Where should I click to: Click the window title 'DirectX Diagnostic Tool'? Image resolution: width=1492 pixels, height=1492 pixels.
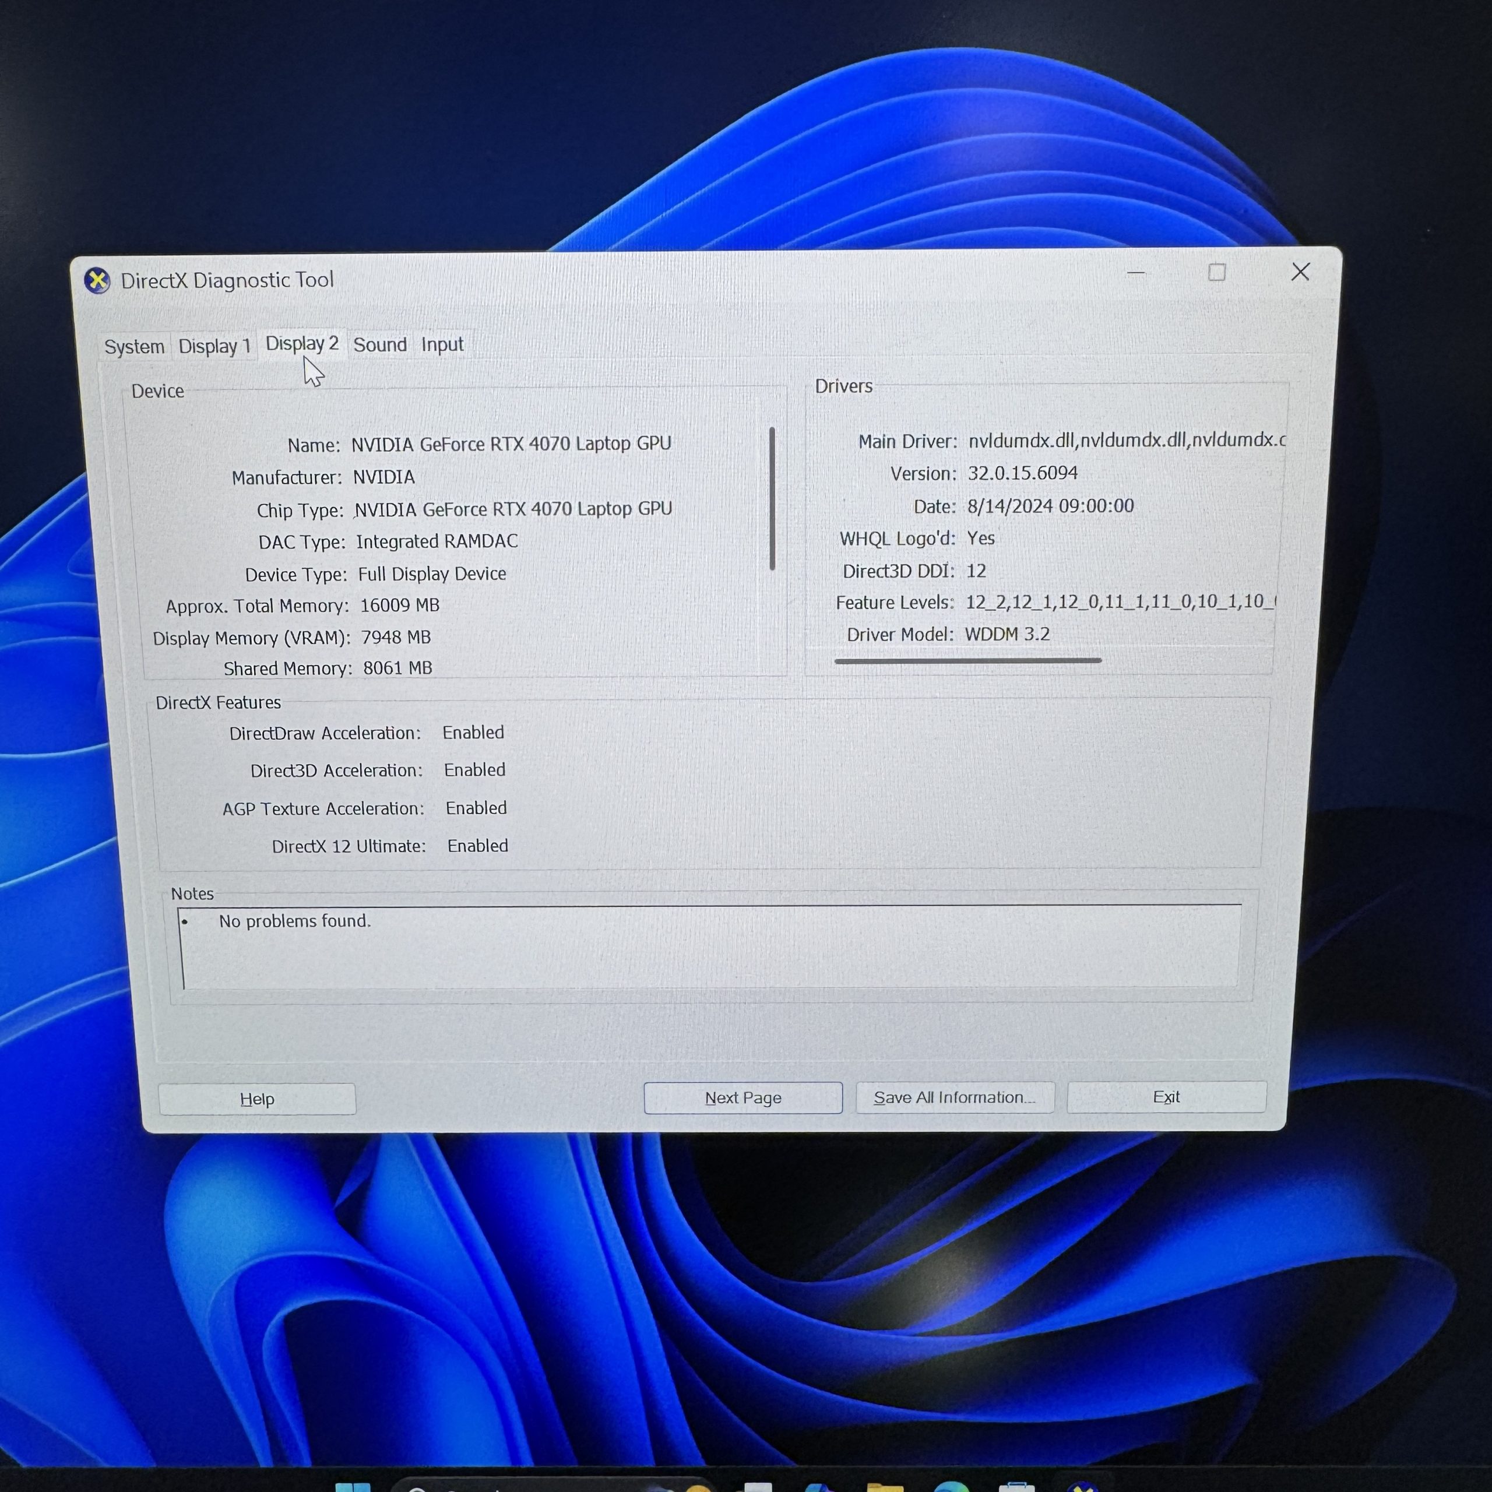point(227,280)
